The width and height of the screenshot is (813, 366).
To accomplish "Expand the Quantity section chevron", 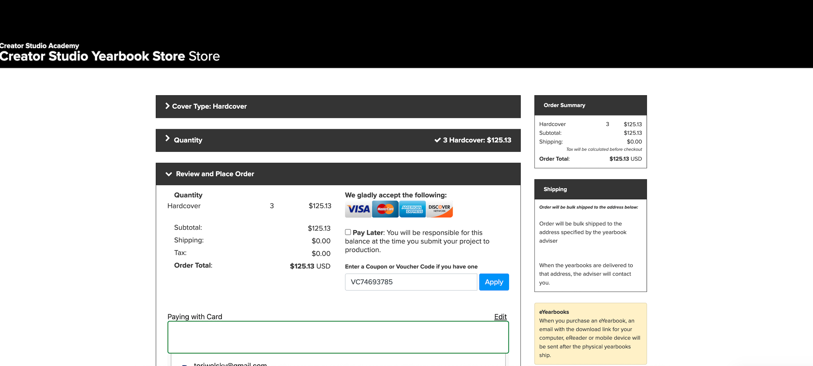I will pos(167,138).
